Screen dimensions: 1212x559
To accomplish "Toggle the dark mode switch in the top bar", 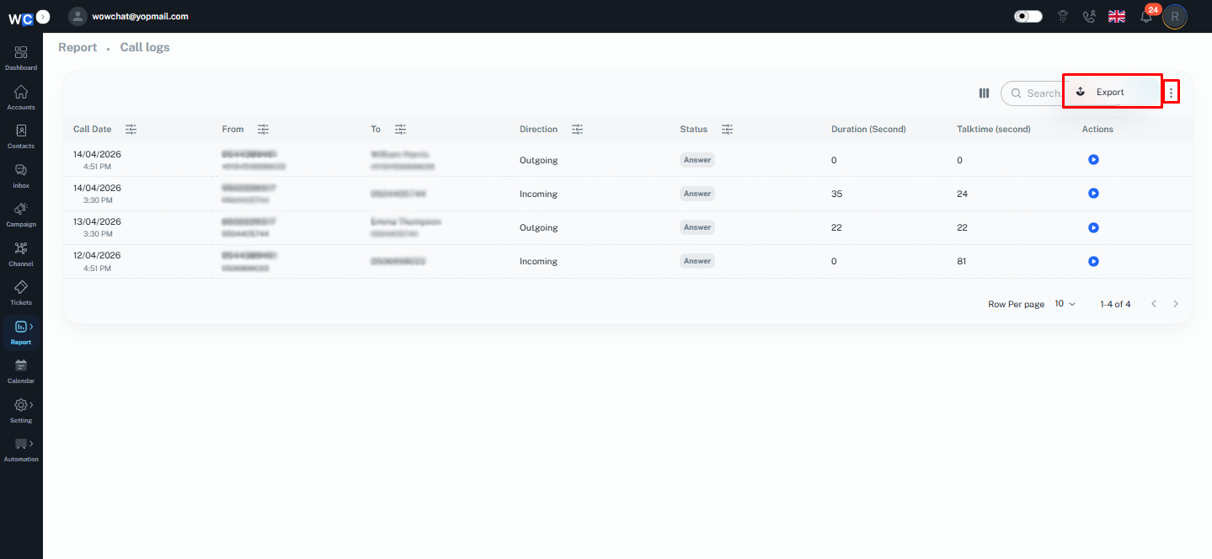I will coord(1028,16).
